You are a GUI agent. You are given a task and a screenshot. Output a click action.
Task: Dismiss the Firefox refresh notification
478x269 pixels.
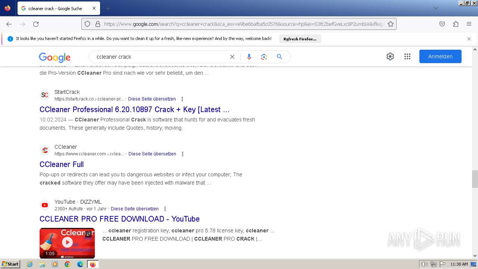(469, 39)
